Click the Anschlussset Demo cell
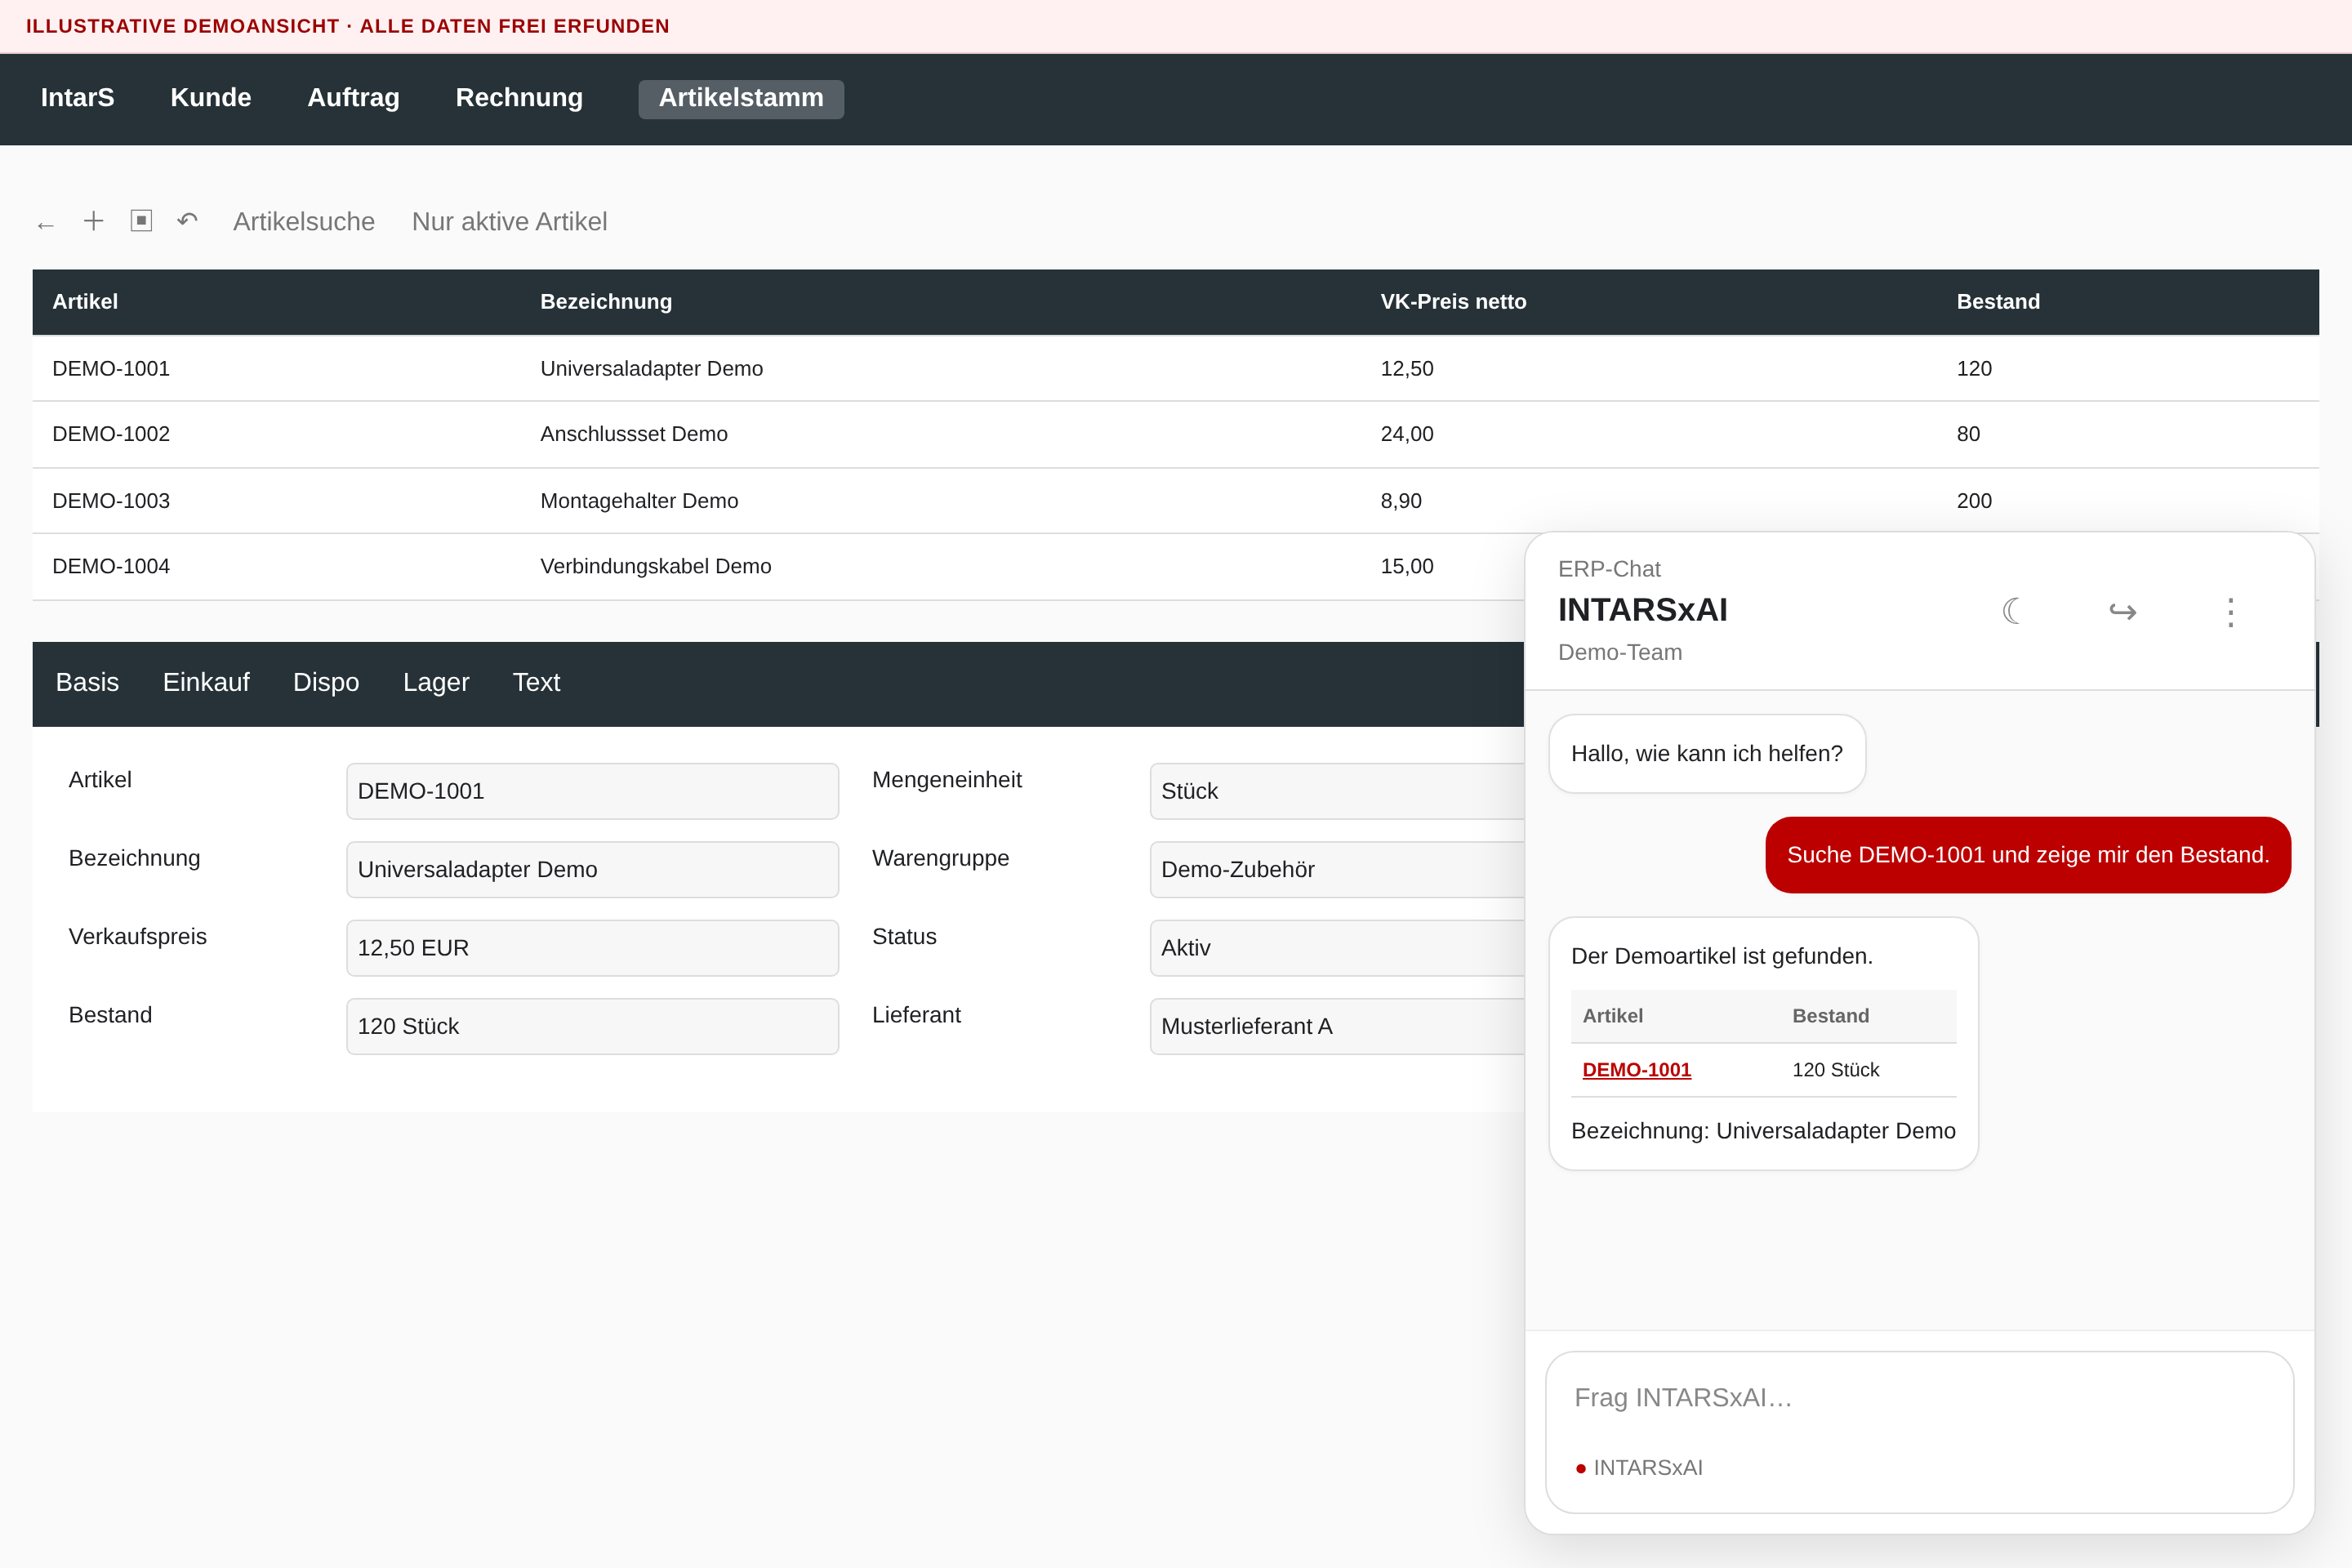Image resolution: width=2352 pixels, height=1568 pixels. click(634, 434)
